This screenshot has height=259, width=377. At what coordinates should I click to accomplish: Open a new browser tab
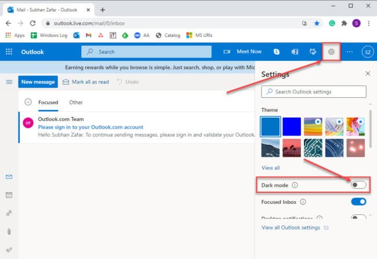coord(103,10)
